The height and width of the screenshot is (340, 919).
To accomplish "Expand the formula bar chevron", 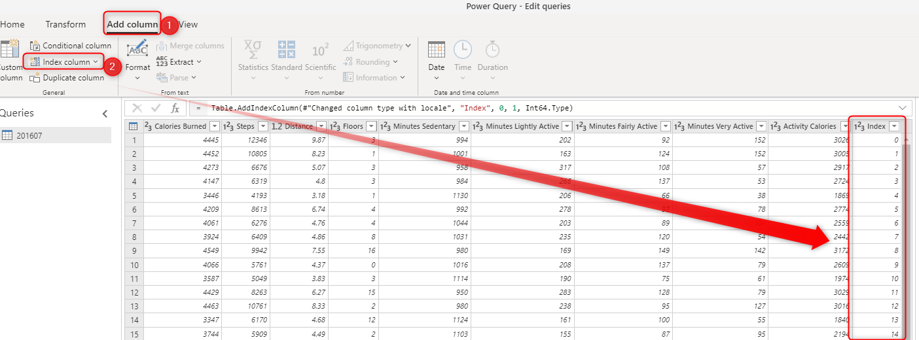I will pos(904,108).
